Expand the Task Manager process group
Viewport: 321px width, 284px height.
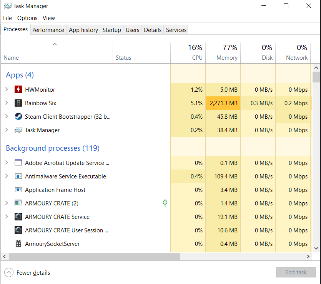(7, 130)
